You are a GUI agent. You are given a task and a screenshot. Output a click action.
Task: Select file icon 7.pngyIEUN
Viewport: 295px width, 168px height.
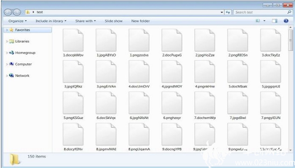(x=271, y=103)
